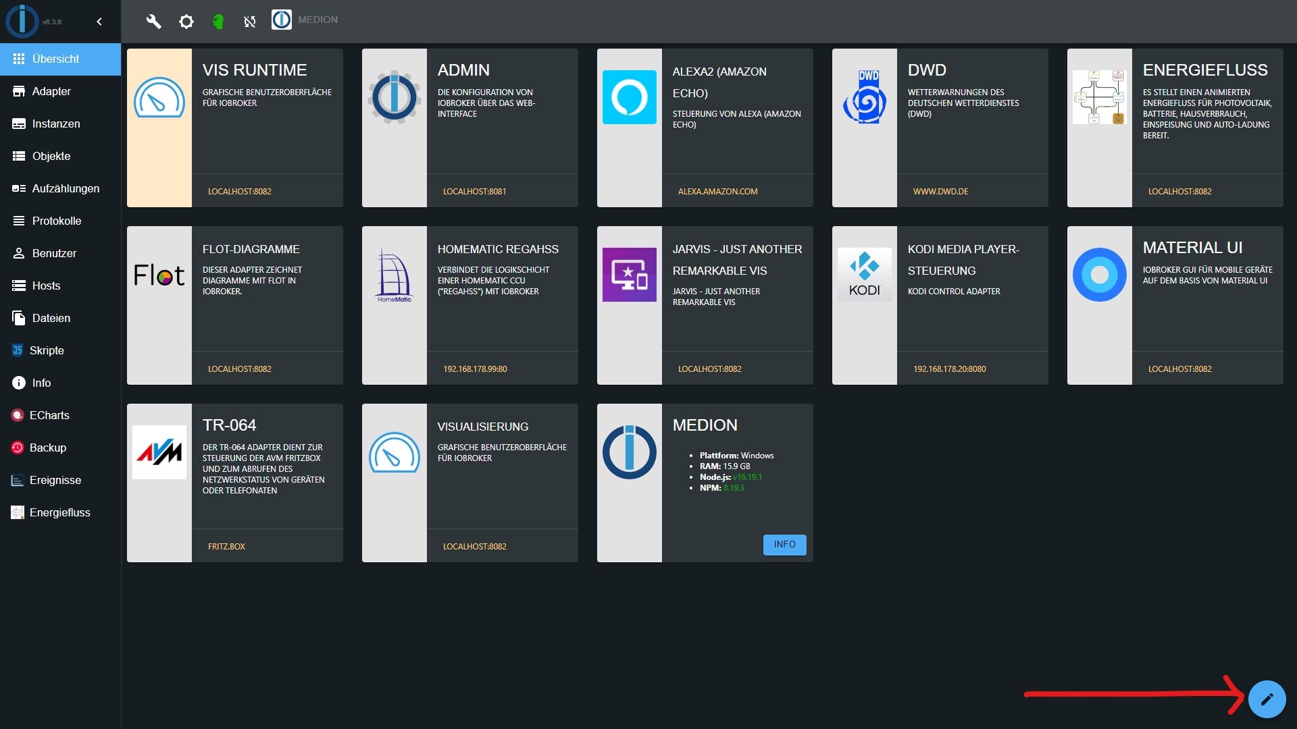Toggle theme with the brightness icon
This screenshot has height=729, width=1297.
point(186,22)
